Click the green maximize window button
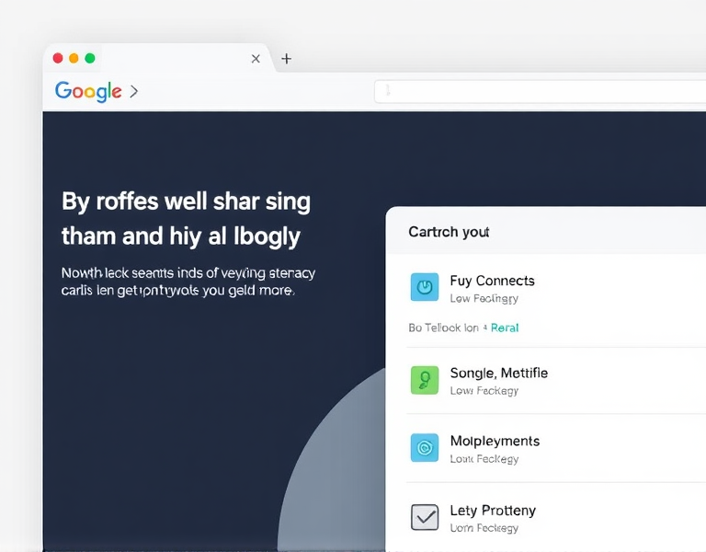Viewport: 706px width, 552px height. point(90,58)
